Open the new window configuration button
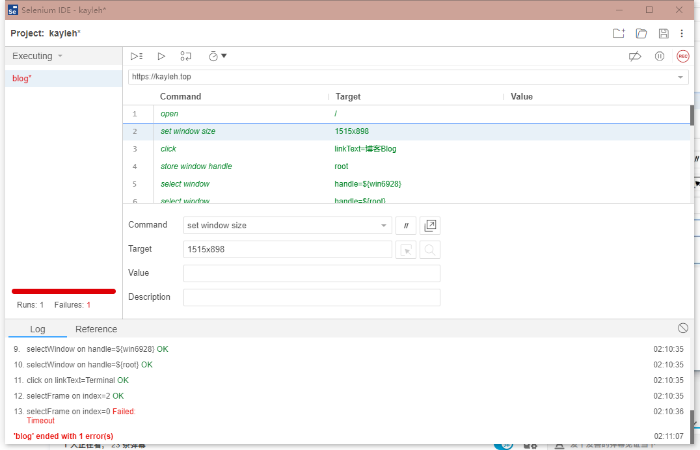 tap(430, 226)
